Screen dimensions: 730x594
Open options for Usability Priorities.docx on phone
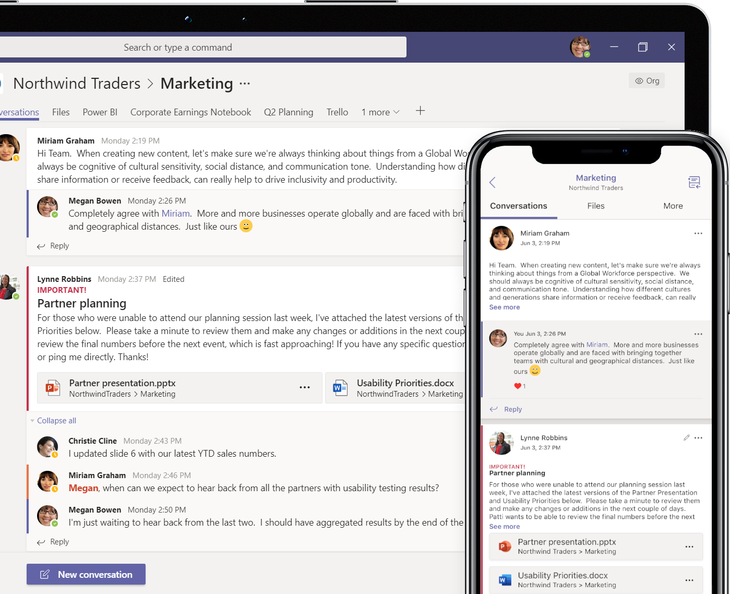coord(689,580)
